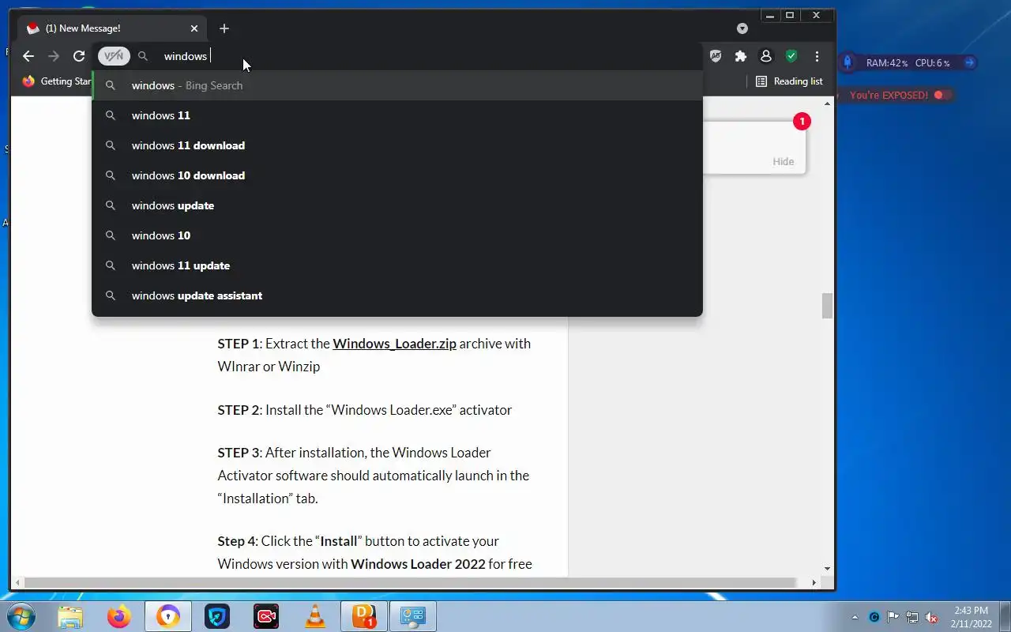Toggle the VPN badge in address bar
Image resolution: width=1011 pixels, height=632 pixels.
[114, 56]
